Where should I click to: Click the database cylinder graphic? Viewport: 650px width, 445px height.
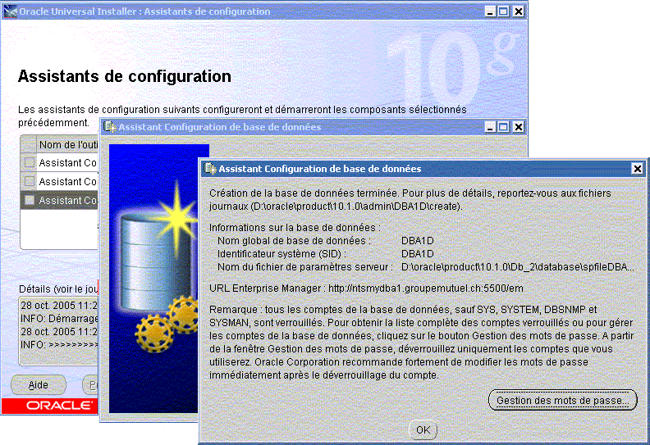[149, 262]
